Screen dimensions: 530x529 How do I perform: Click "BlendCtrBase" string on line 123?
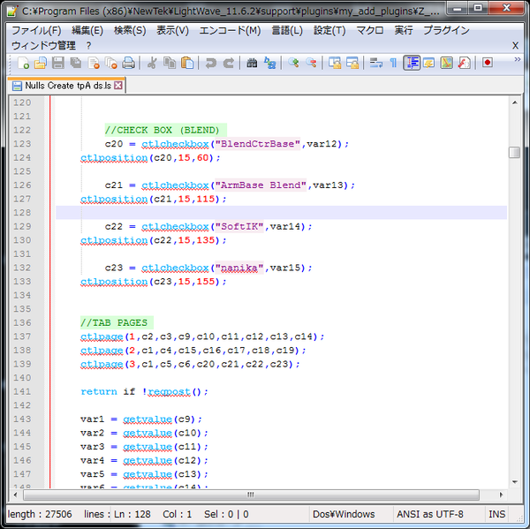point(258,144)
